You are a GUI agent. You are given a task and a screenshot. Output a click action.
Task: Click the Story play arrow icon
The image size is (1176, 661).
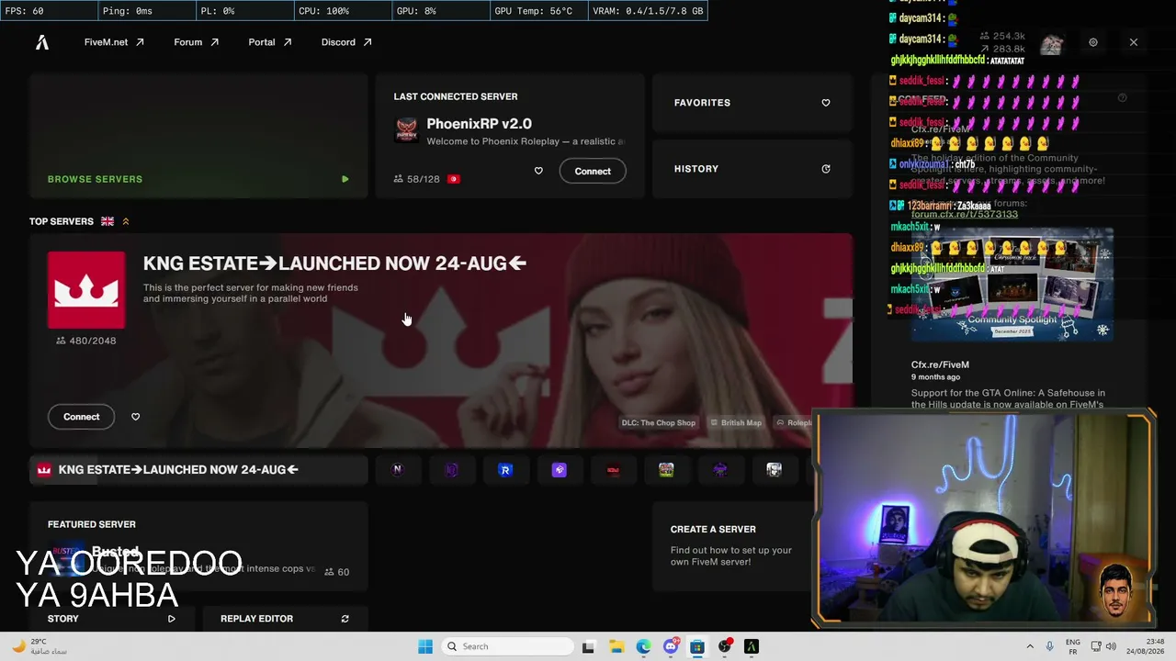(172, 619)
